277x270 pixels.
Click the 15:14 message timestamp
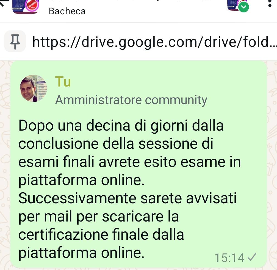[x=229, y=258]
